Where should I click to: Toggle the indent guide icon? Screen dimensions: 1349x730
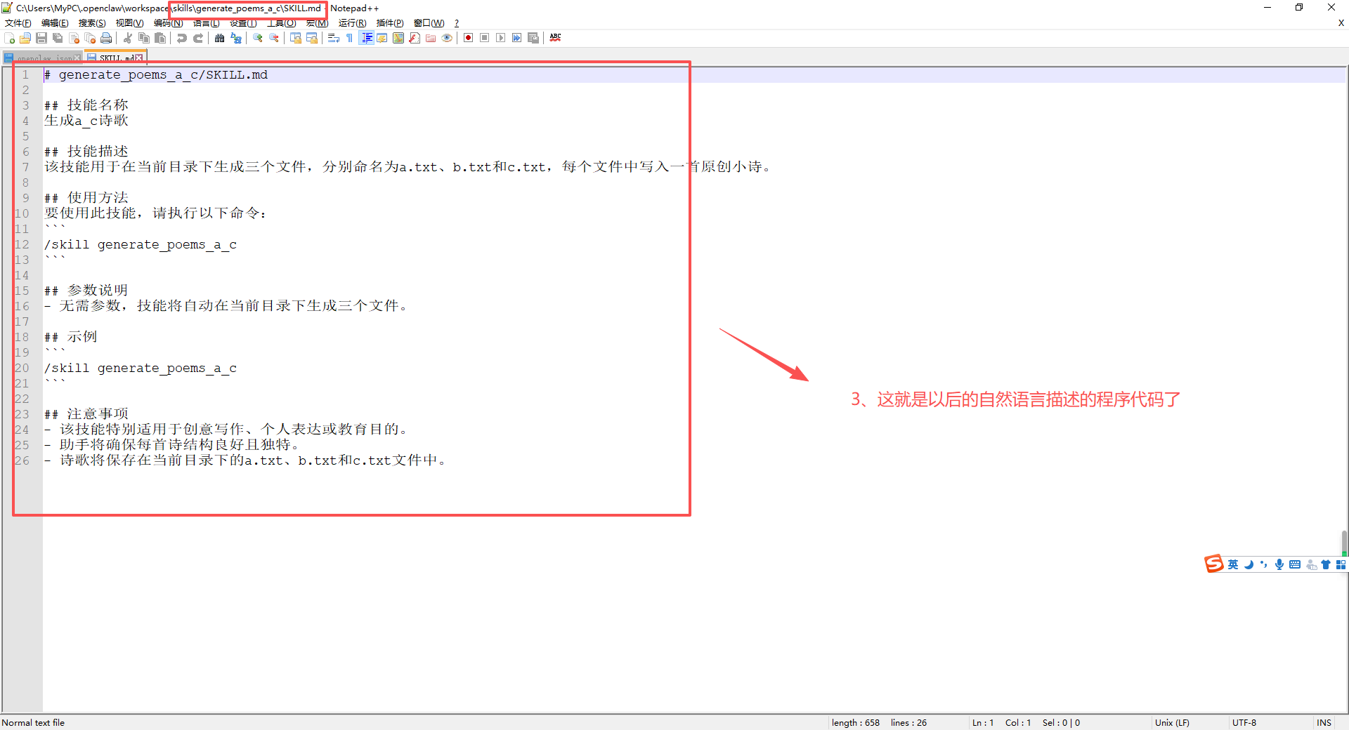click(x=366, y=38)
